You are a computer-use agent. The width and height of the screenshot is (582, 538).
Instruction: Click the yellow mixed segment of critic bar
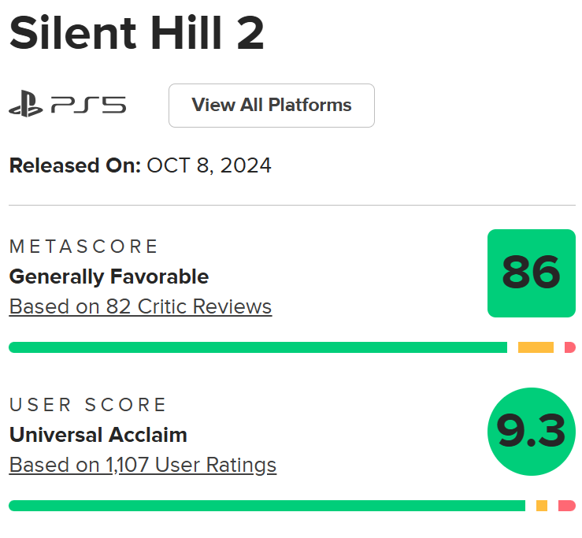tap(536, 347)
